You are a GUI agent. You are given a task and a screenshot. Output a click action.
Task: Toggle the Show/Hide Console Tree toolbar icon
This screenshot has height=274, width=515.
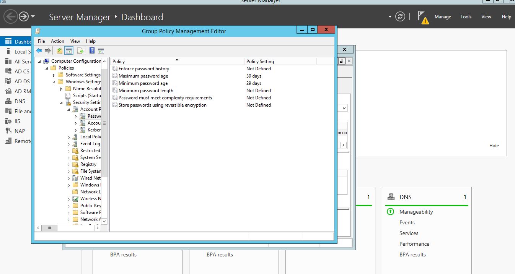click(x=69, y=51)
